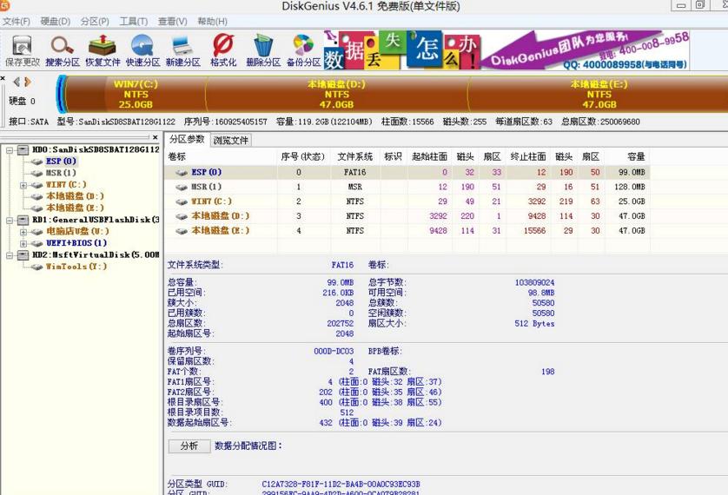Click the 文件系统 column header
This screenshot has width=728, height=495.
click(355, 157)
